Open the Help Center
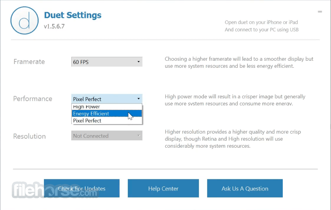Image resolution: width=331 pixels, height=210 pixels. [x=163, y=188]
